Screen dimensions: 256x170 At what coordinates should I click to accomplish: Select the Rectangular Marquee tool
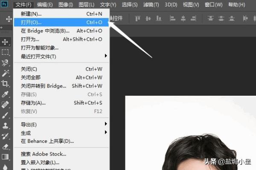[5, 52]
